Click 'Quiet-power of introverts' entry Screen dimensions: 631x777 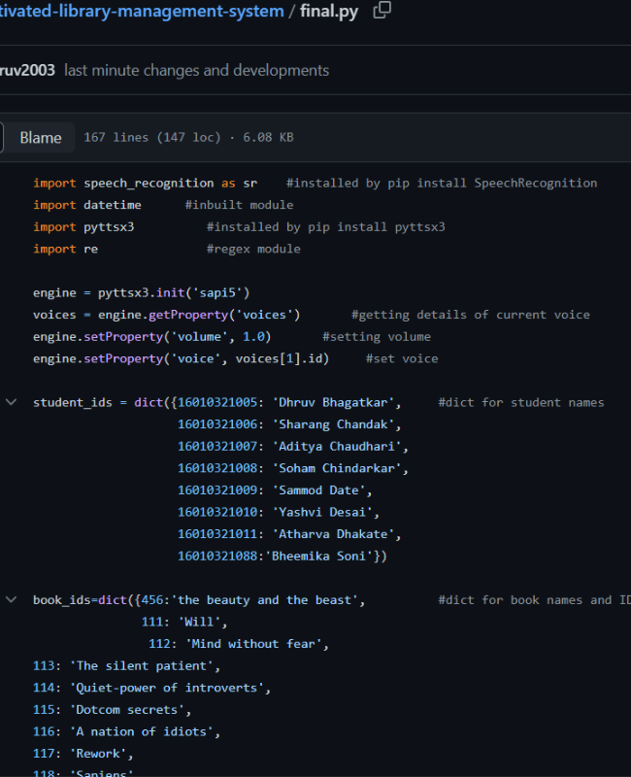pyautogui.click(x=151, y=688)
